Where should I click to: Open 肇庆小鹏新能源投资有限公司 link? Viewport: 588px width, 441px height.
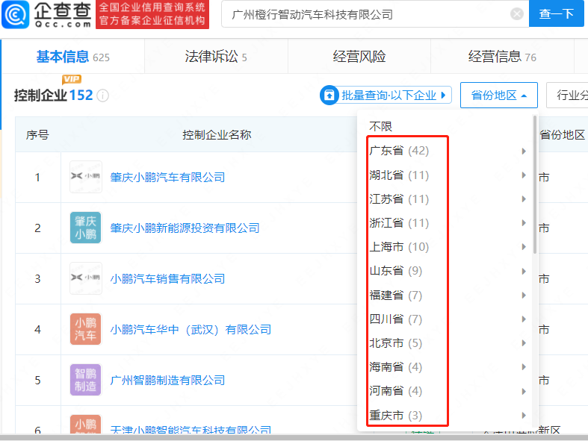click(185, 228)
